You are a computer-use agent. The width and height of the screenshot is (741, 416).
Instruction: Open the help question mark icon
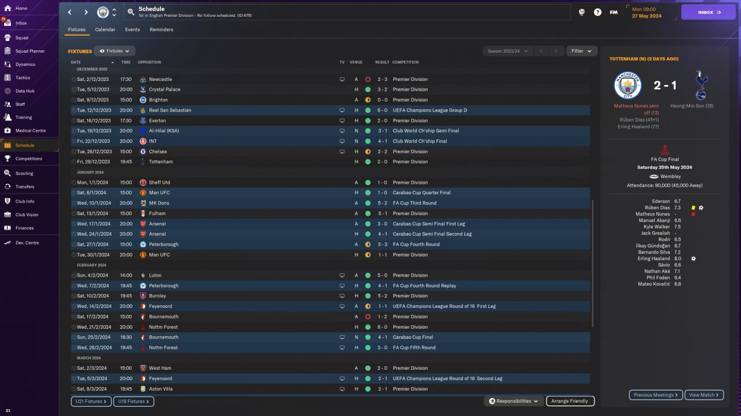coord(597,12)
